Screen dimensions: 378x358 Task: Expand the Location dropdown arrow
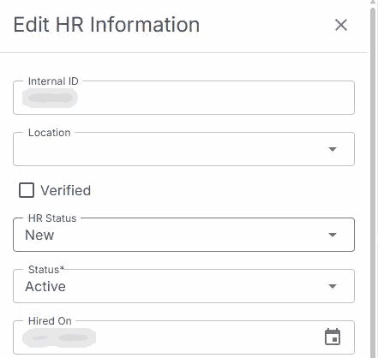pos(333,149)
